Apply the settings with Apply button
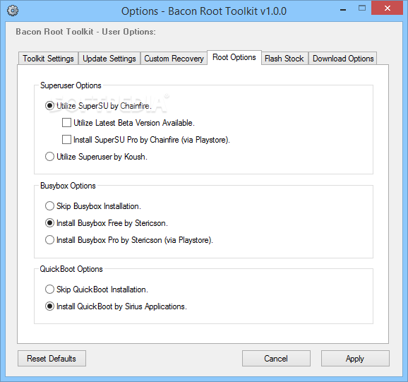Image resolution: width=408 pixels, height=382 pixels. tap(355, 358)
